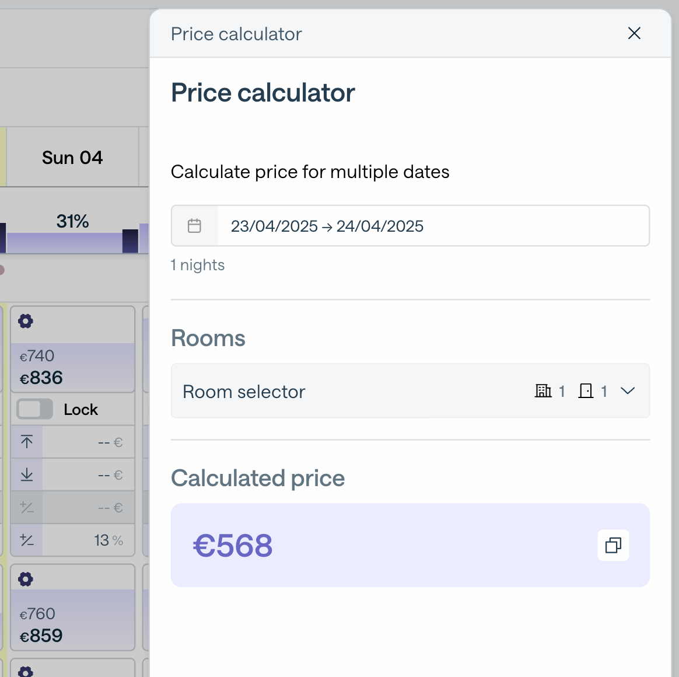The width and height of the screenshot is (679, 677).
Task: Toggle the Lock switch on
Action: coord(34,409)
